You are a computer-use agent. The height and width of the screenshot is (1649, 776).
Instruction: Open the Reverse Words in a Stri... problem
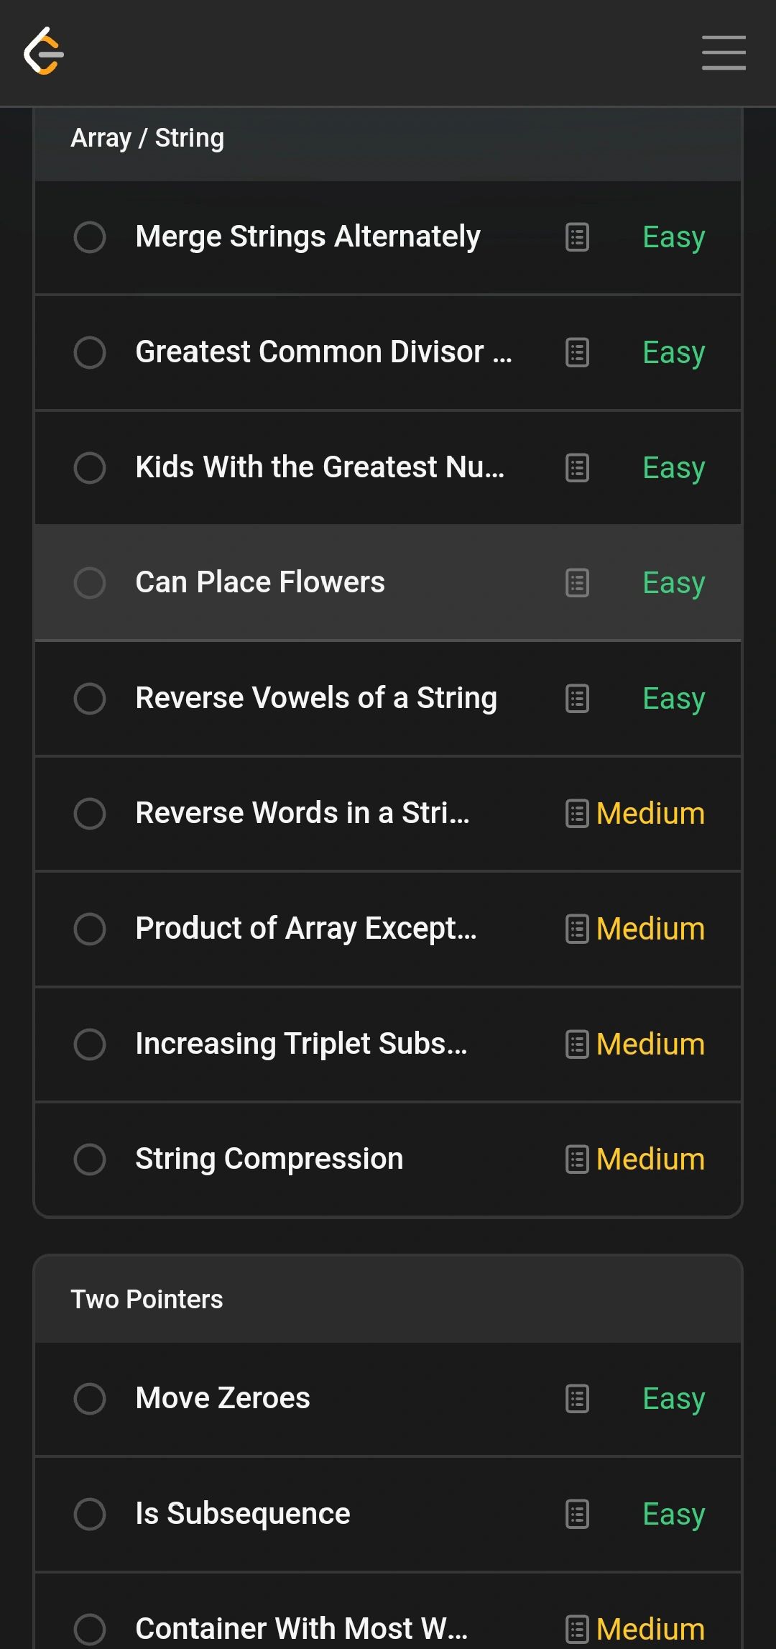click(x=302, y=813)
